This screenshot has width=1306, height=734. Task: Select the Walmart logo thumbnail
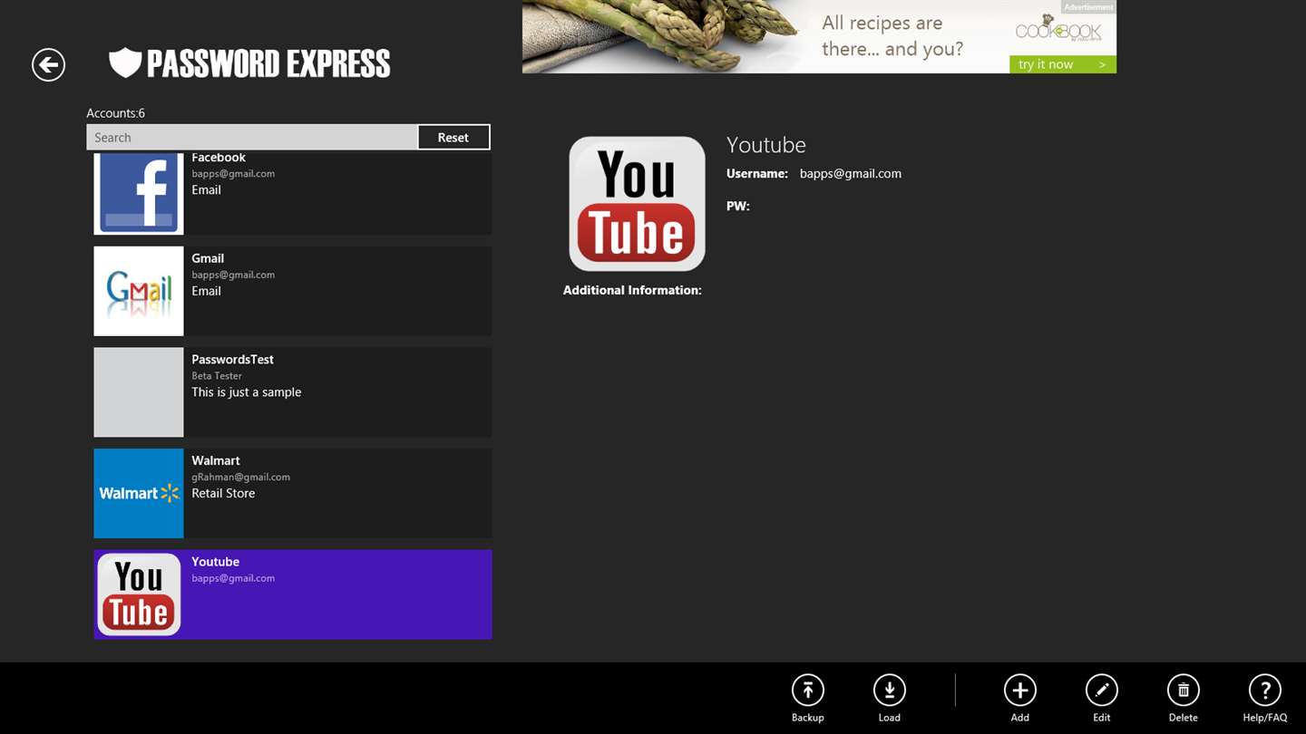coord(139,493)
